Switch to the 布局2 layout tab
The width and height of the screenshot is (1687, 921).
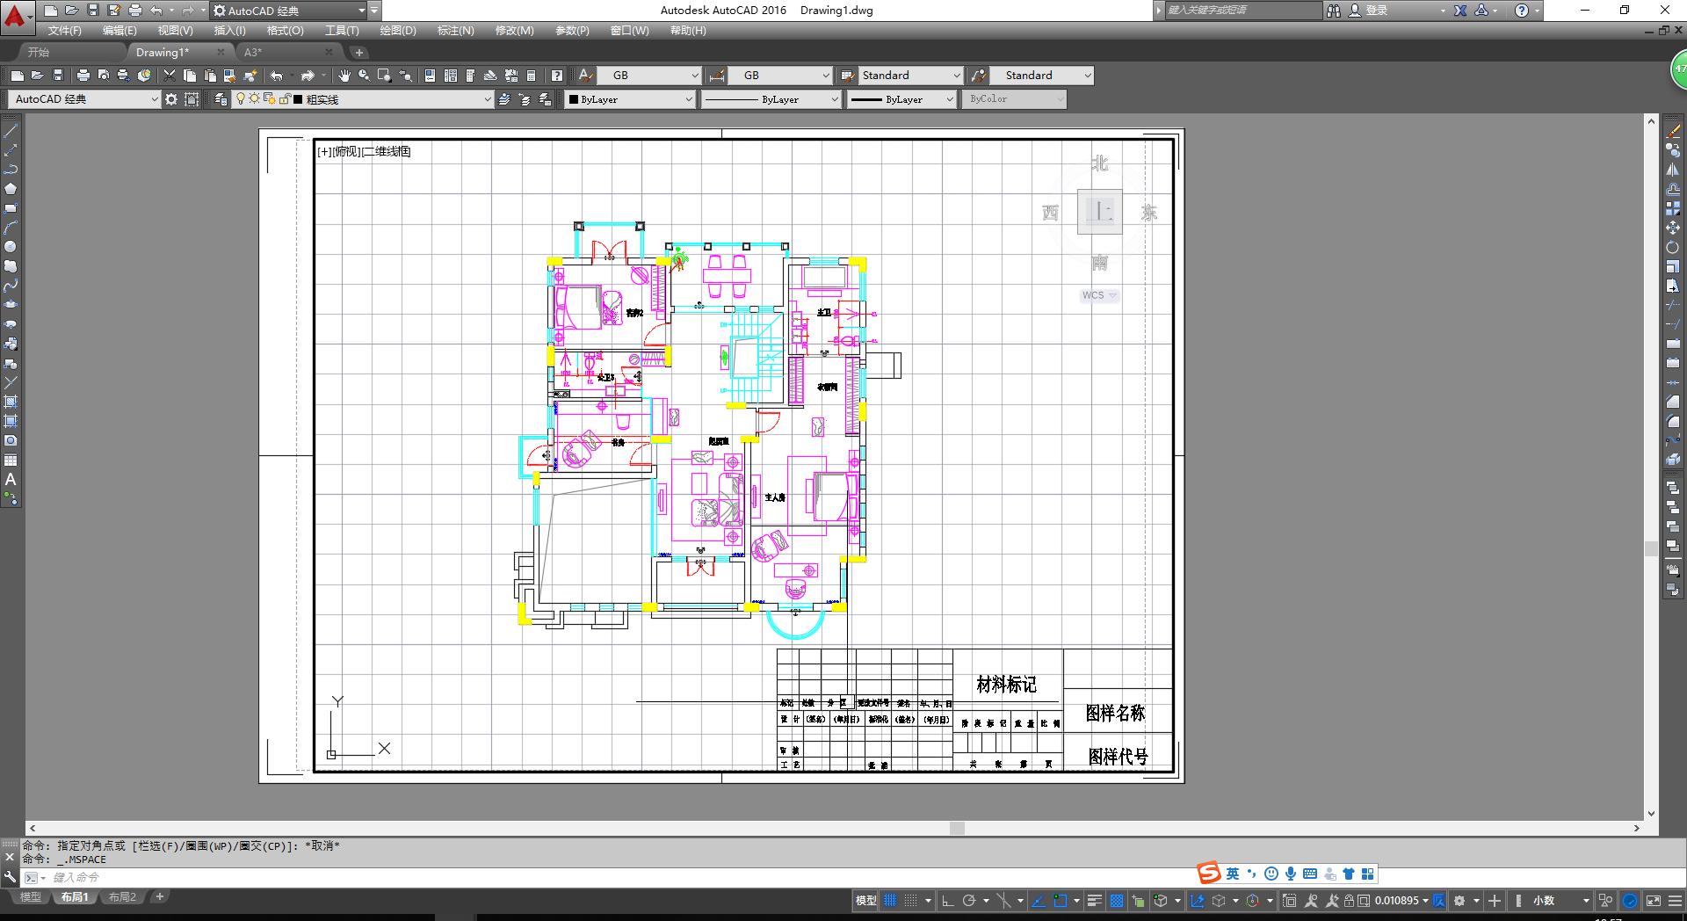(x=122, y=897)
